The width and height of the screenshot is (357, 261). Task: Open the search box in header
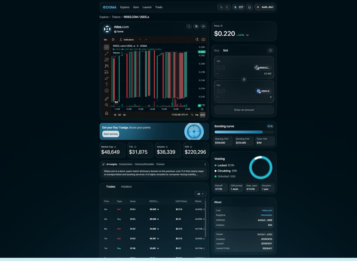pyautogui.click(x=224, y=7)
